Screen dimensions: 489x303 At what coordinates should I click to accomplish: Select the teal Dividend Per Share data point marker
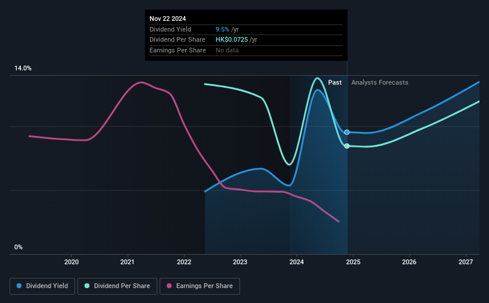point(347,146)
